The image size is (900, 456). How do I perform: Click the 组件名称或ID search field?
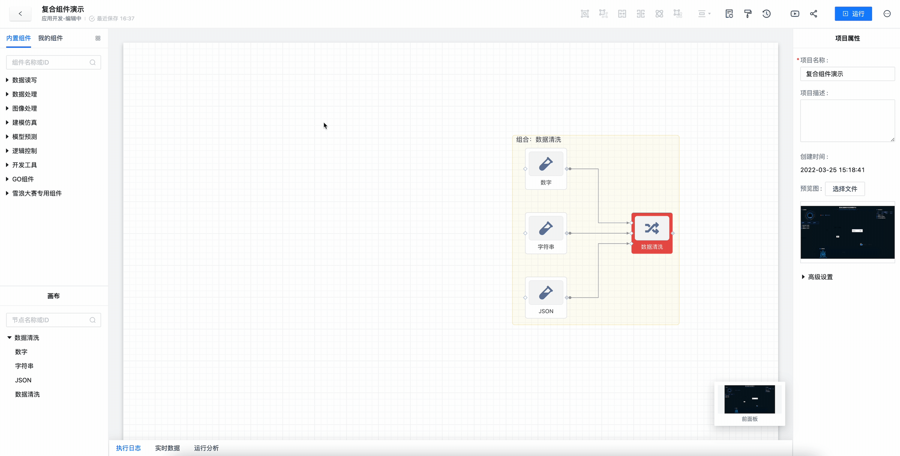click(49, 63)
